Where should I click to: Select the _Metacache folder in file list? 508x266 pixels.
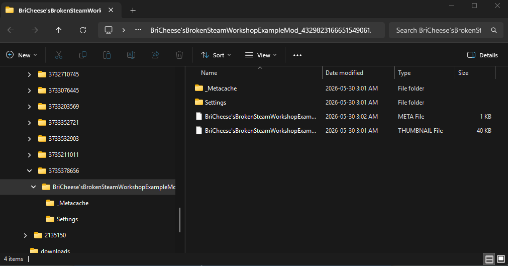(x=221, y=88)
